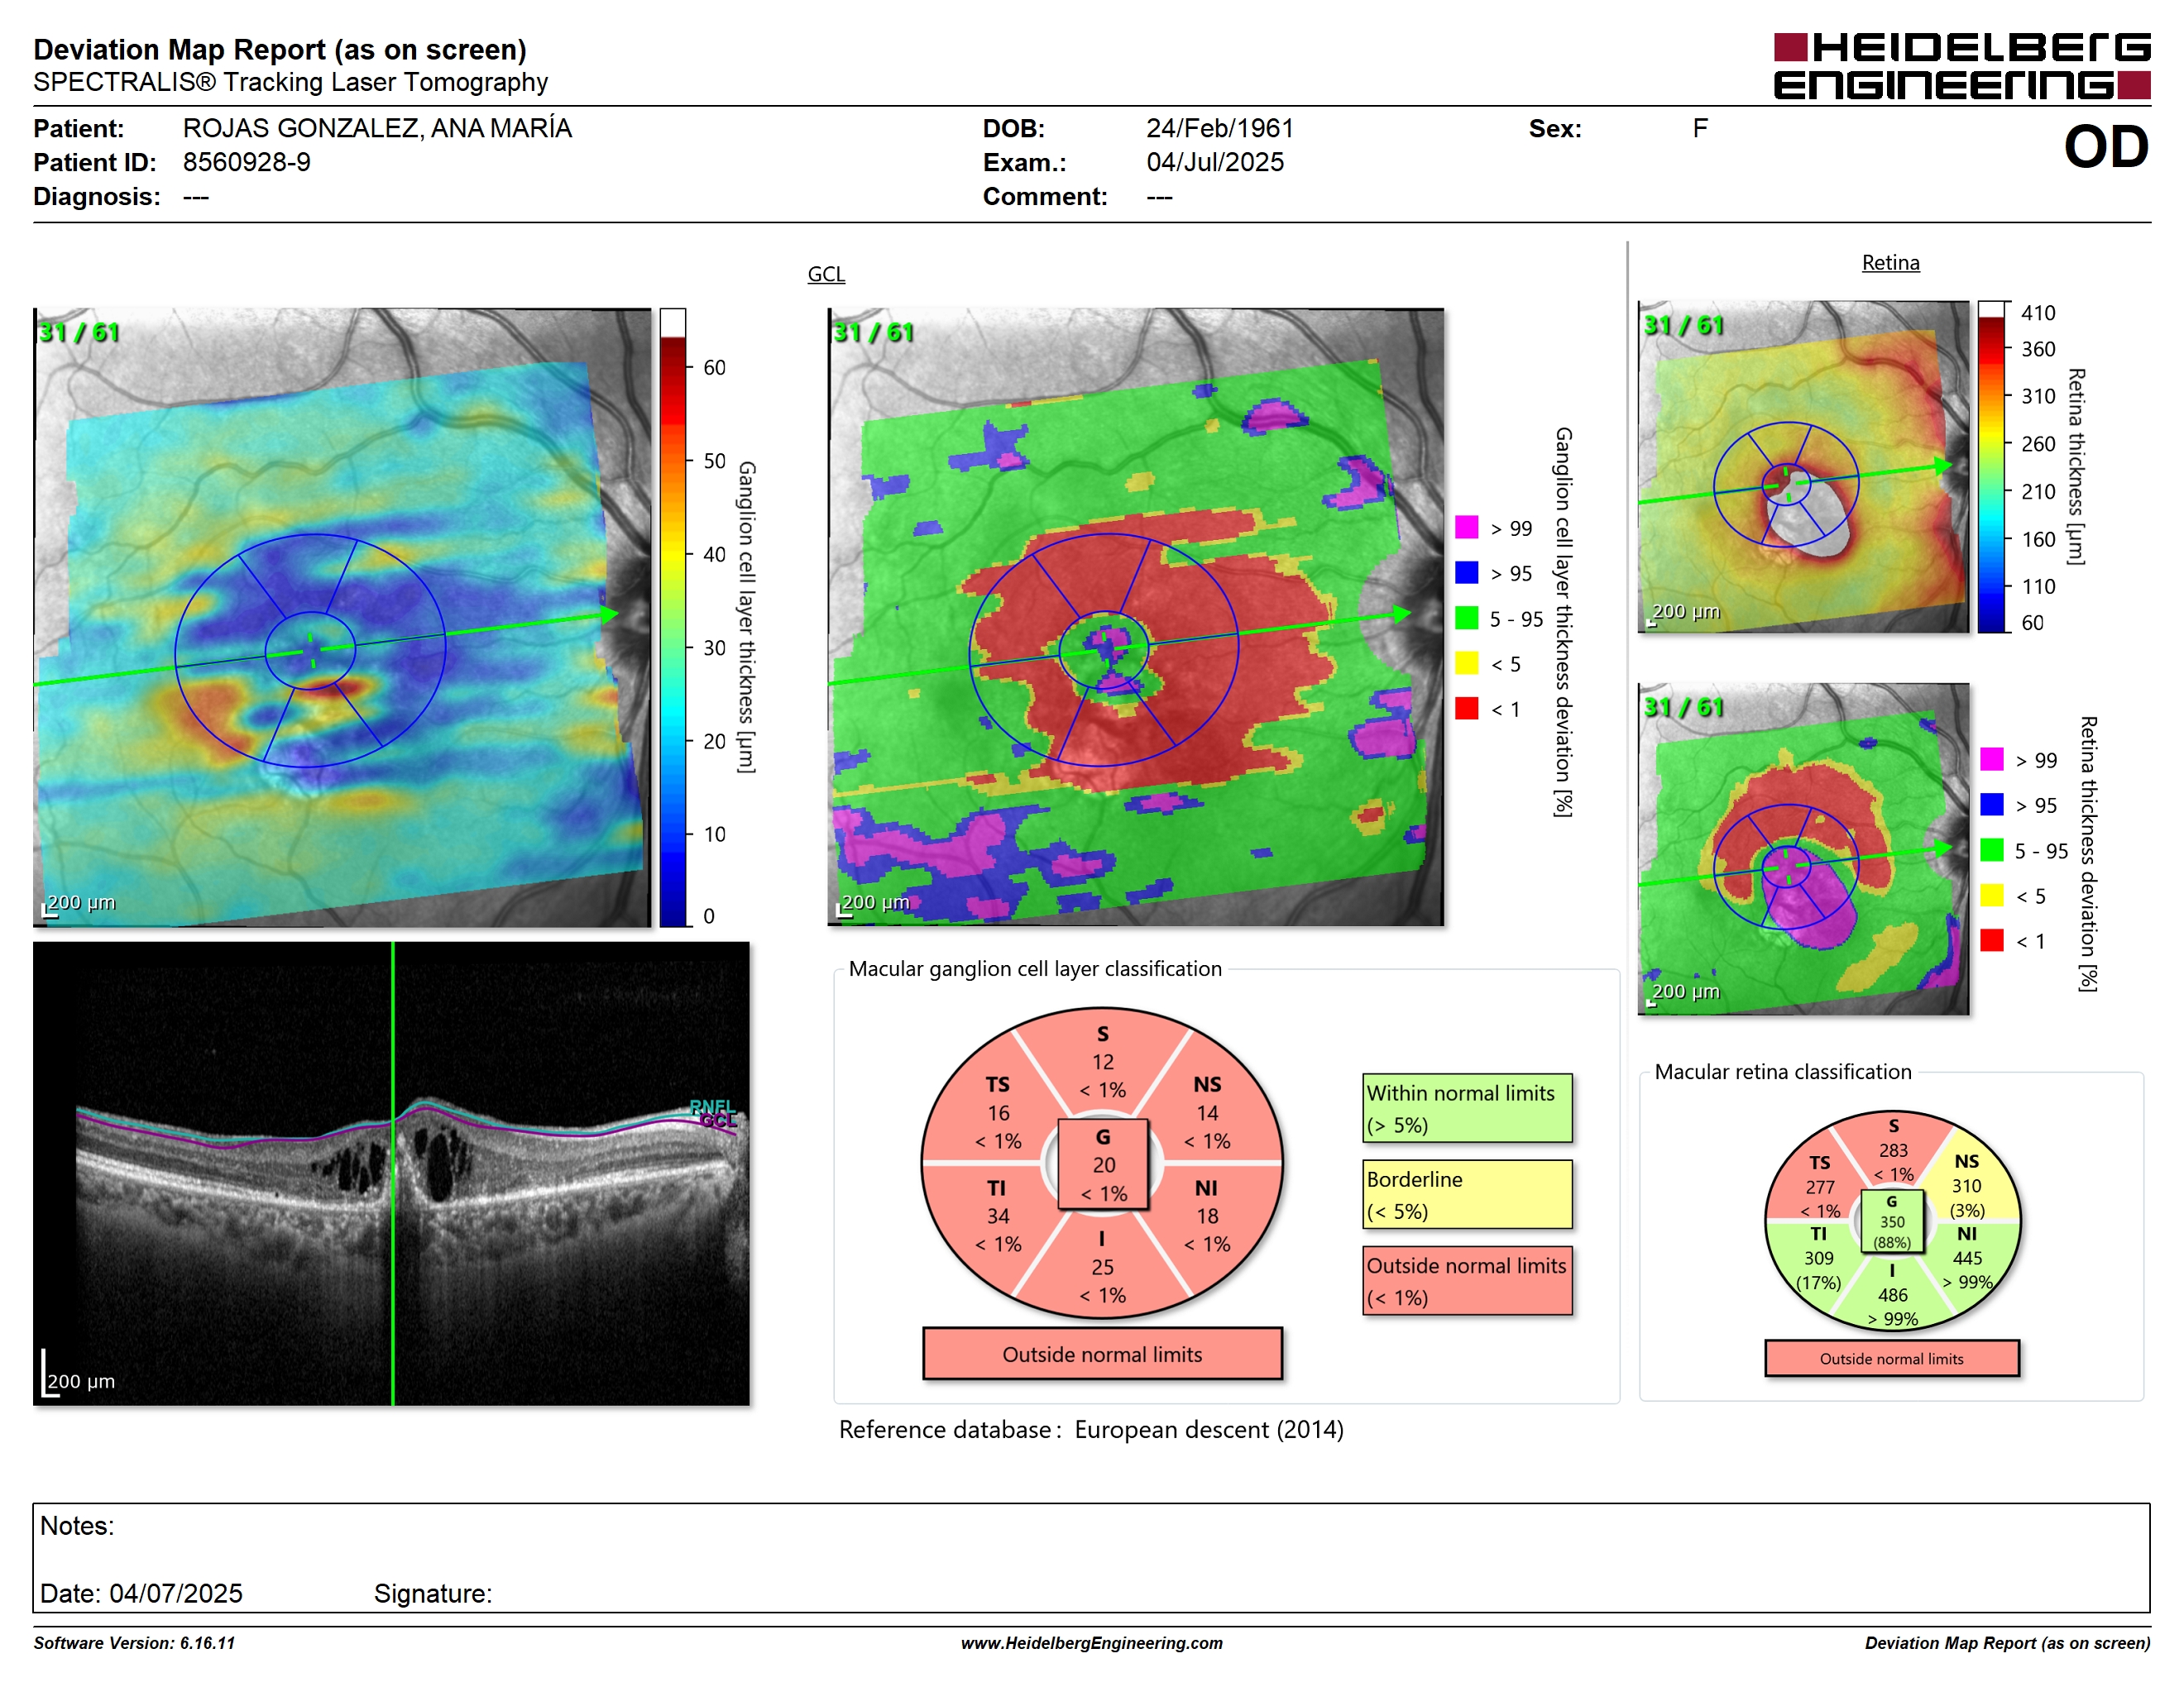Click the retina 'Outside normal limits' result box
The height and width of the screenshot is (1687, 2184).
coord(1891,1360)
